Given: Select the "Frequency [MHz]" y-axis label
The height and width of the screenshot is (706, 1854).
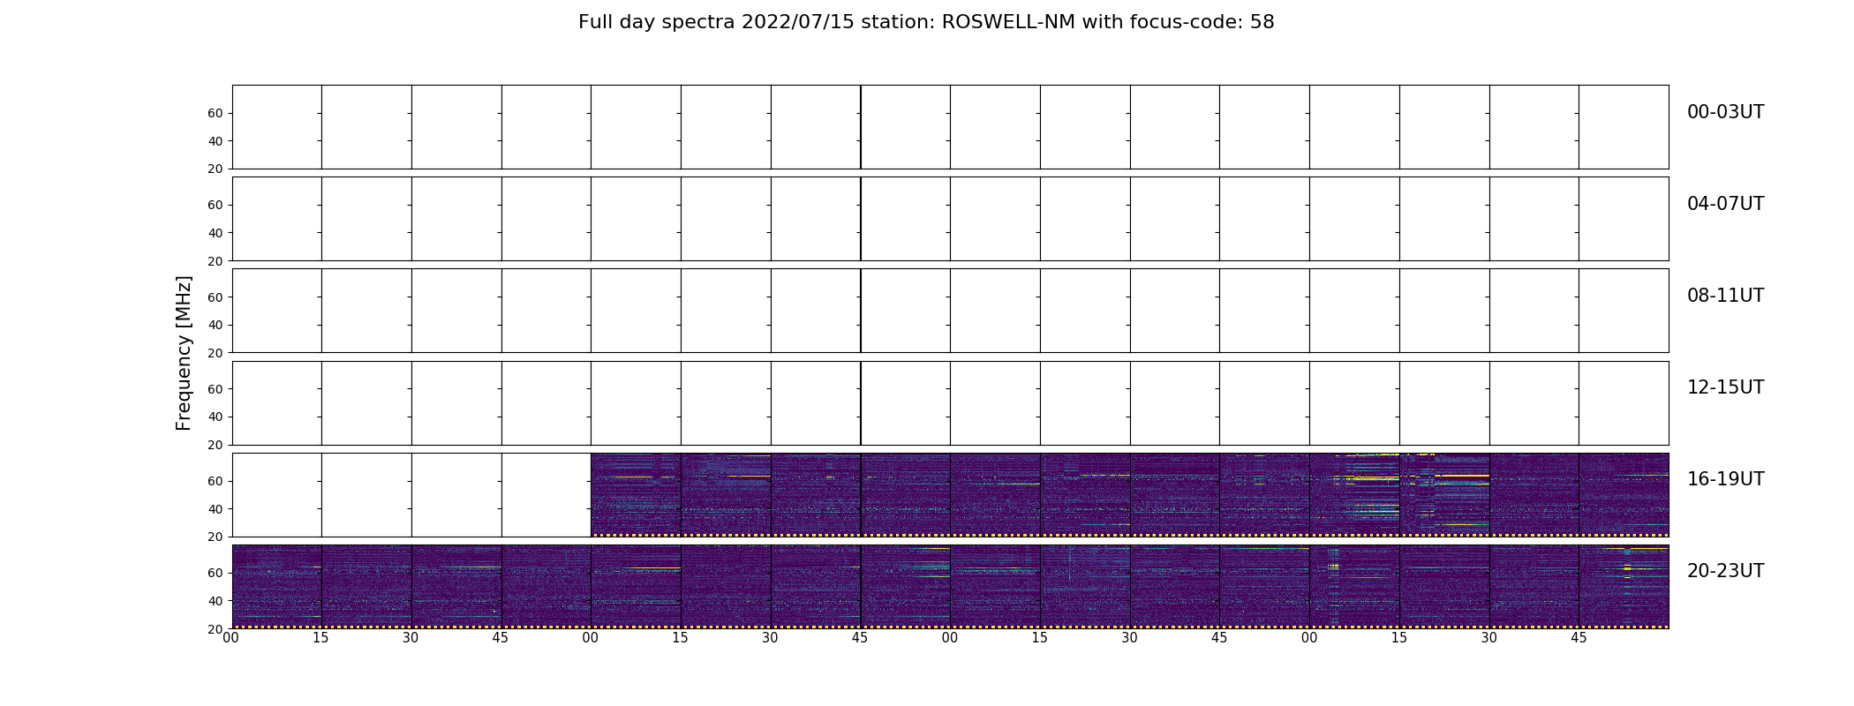Looking at the screenshot, I should pyautogui.click(x=184, y=353).
